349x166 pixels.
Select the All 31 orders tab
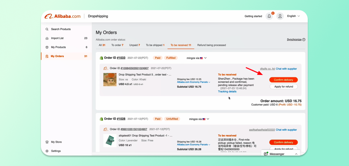pyautogui.click(x=102, y=45)
